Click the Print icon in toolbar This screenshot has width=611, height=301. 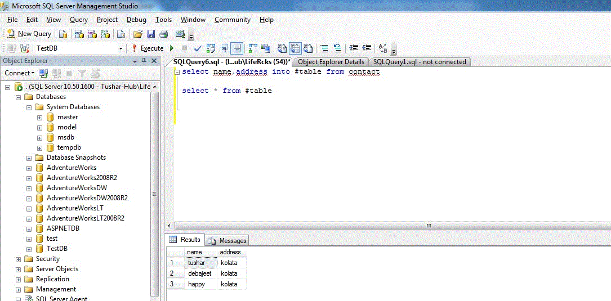(x=163, y=34)
